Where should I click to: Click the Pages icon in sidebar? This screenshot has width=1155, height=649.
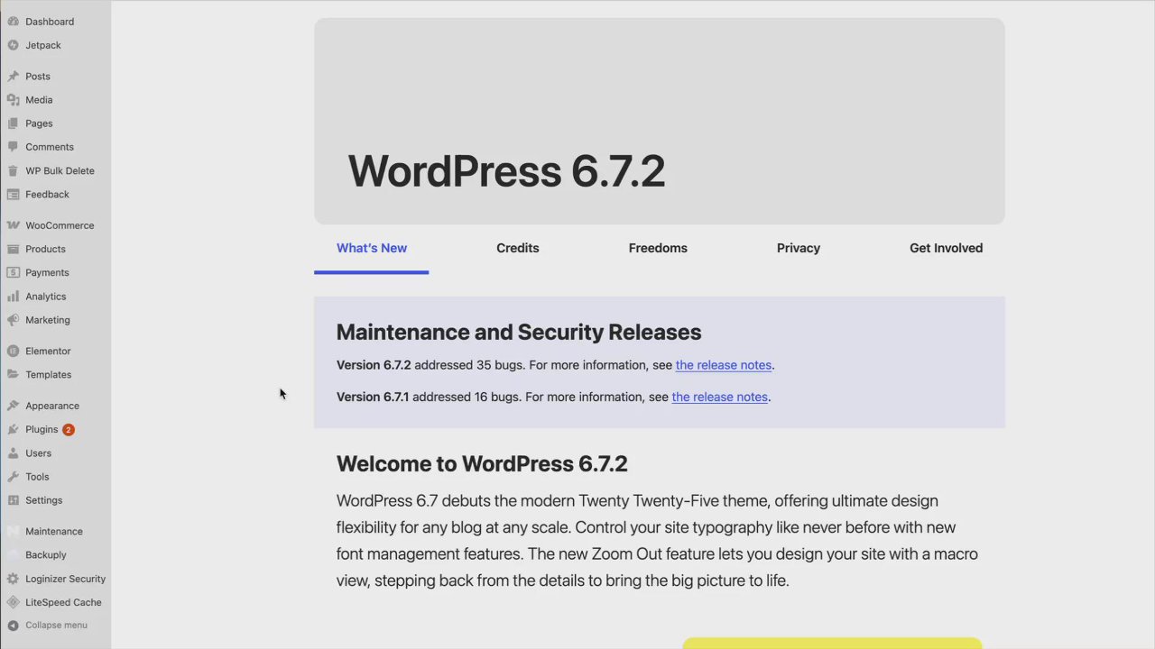[x=13, y=123]
